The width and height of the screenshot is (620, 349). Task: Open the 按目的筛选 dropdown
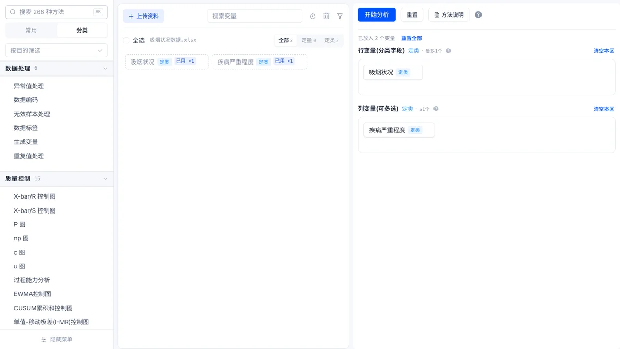point(56,50)
